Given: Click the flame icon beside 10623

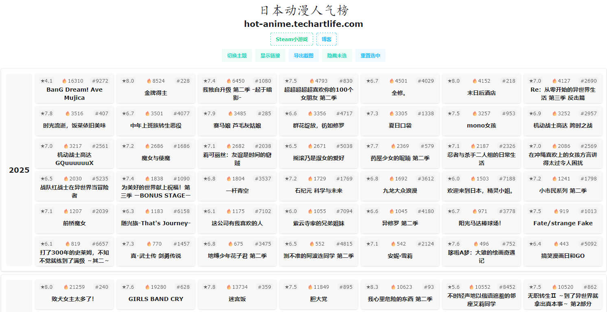Looking at the screenshot, I should [x=393, y=287].
